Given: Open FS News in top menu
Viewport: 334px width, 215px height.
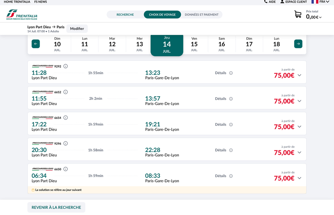Looking at the screenshot, I should 40,2.
